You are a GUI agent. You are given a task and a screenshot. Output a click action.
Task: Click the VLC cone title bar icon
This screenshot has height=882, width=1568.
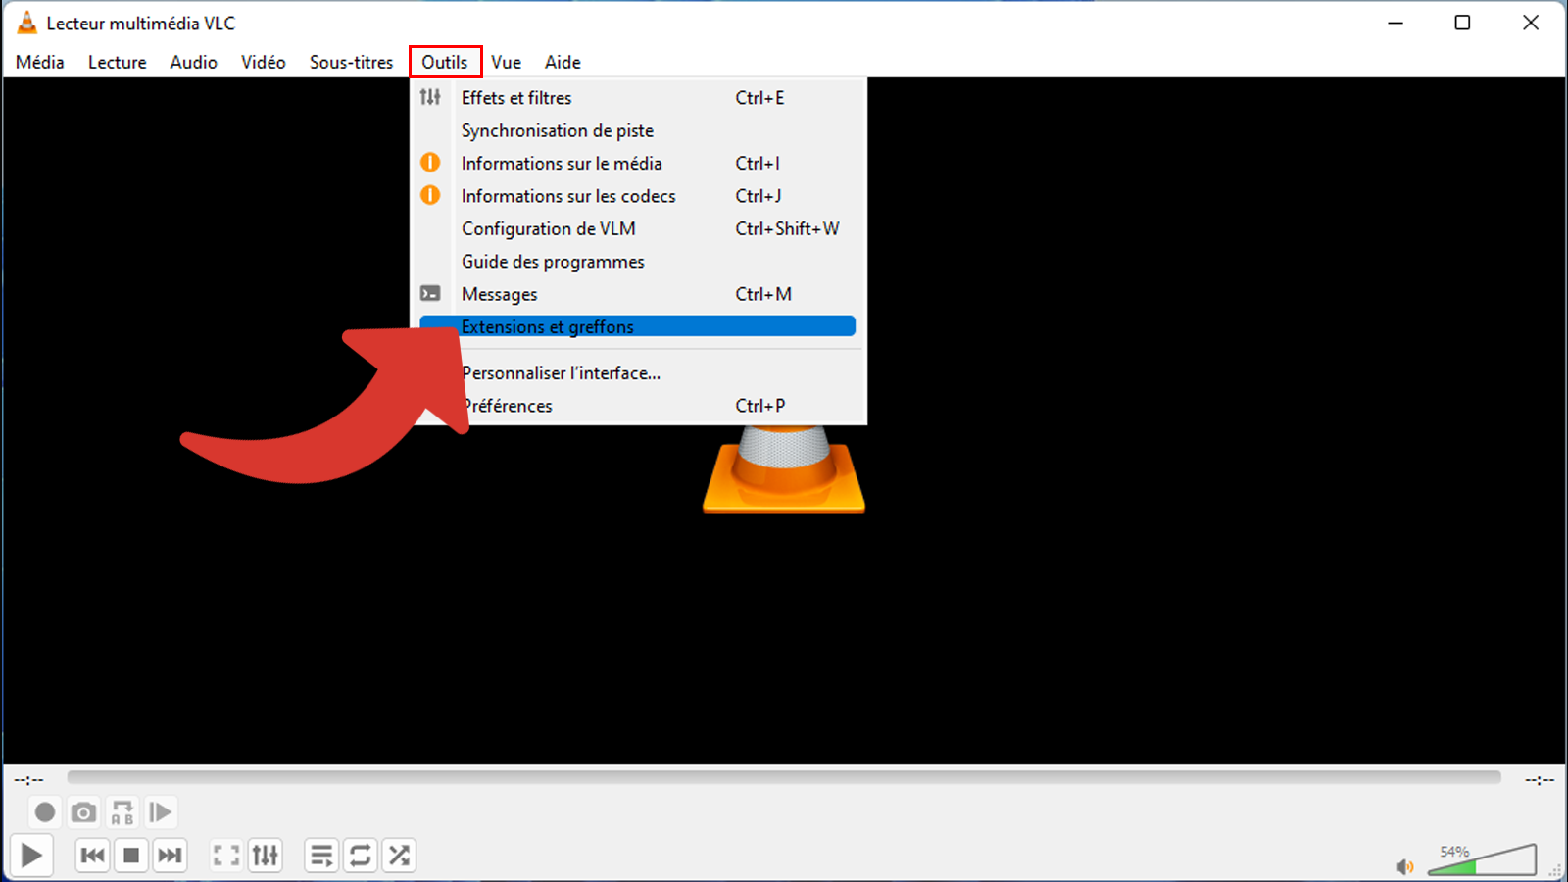click(x=27, y=23)
